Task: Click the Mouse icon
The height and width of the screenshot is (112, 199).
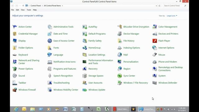Action: [155, 55]
